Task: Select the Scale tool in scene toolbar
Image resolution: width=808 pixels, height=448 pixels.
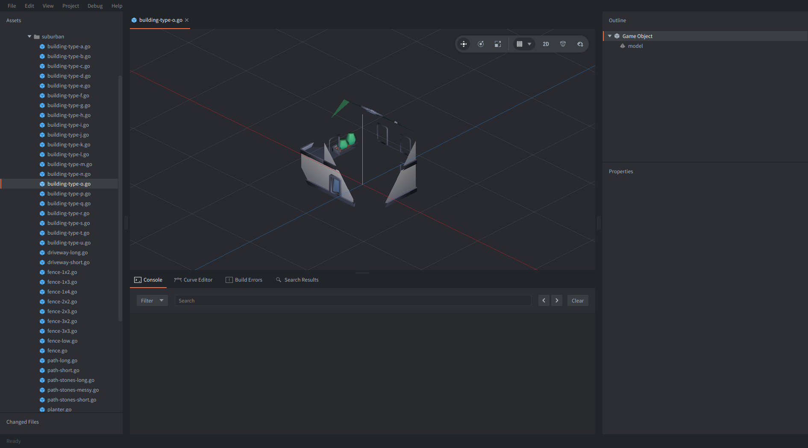Action: coord(498,44)
